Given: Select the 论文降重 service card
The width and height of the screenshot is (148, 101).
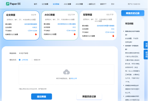Looking at the screenshot, I should click(21, 25).
